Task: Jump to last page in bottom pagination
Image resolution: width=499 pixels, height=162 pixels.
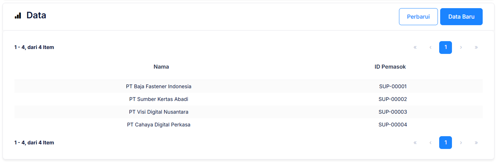Action: point(476,143)
